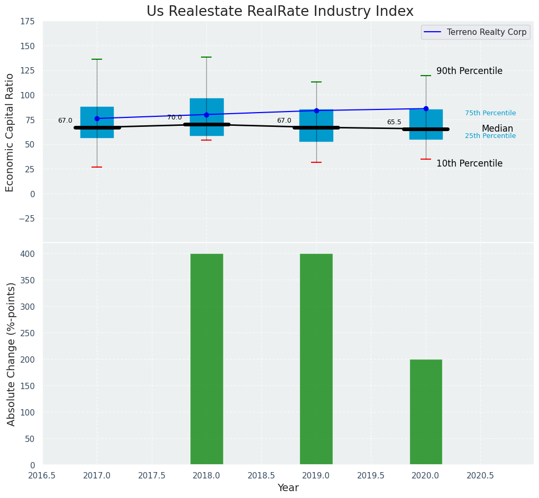Click the 90th Percentile annotation label
Viewport: 539px width, 498px height.
469,71
